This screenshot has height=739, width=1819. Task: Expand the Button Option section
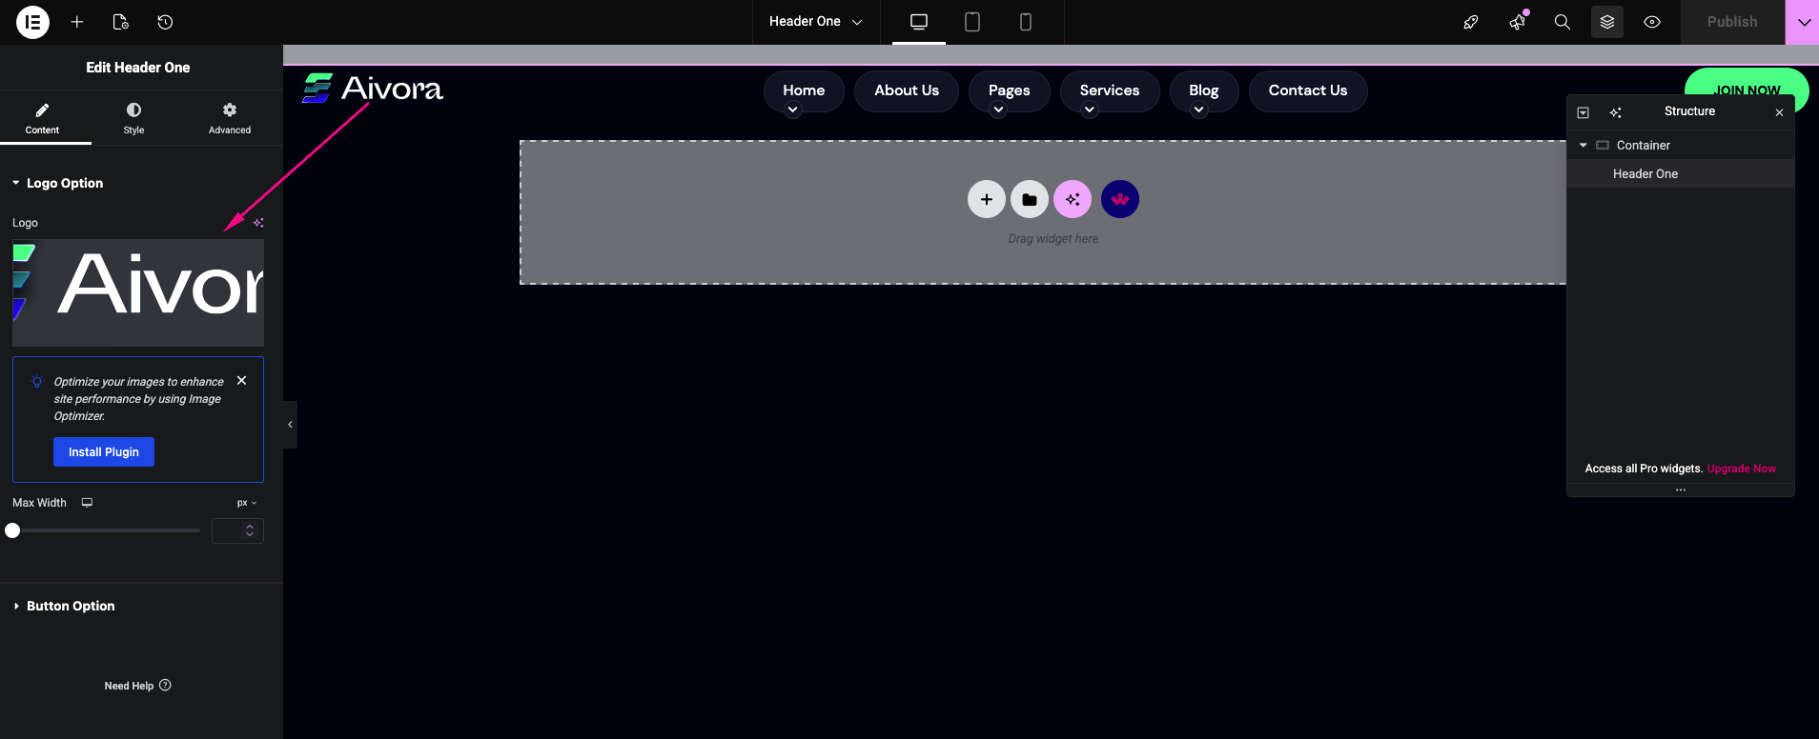(71, 606)
